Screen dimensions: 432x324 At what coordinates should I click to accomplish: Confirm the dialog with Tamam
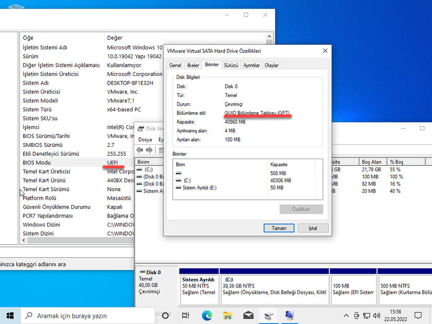coord(279,228)
